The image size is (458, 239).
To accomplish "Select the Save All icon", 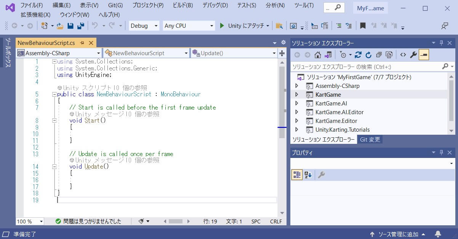I will 81,25.
